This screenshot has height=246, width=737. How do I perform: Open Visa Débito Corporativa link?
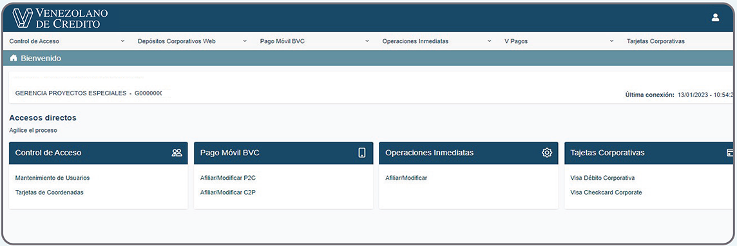(x=602, y=178)
